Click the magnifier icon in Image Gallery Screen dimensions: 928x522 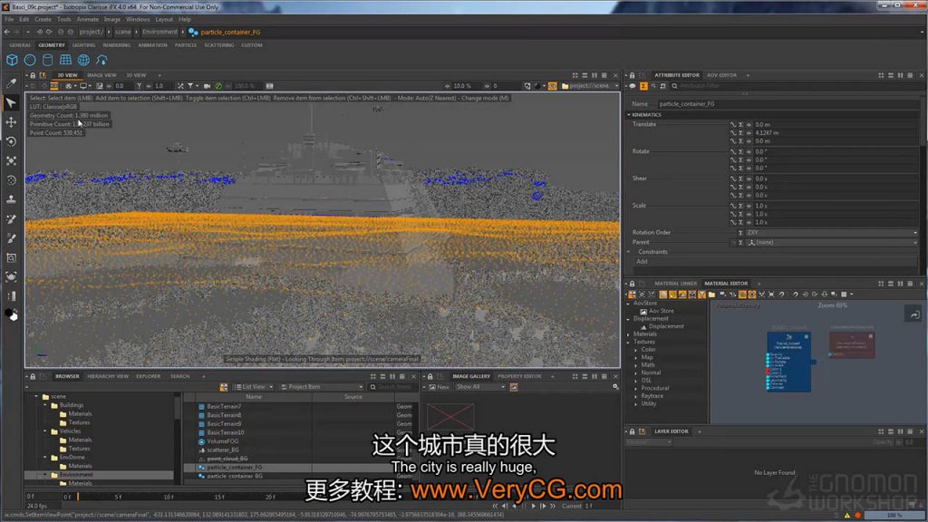(x=615, y=387)
